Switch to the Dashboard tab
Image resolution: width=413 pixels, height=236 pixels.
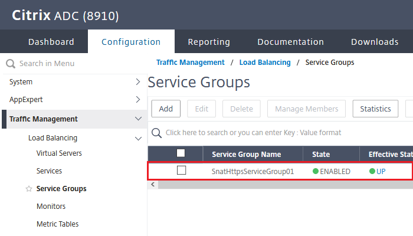tap(51, 42)
